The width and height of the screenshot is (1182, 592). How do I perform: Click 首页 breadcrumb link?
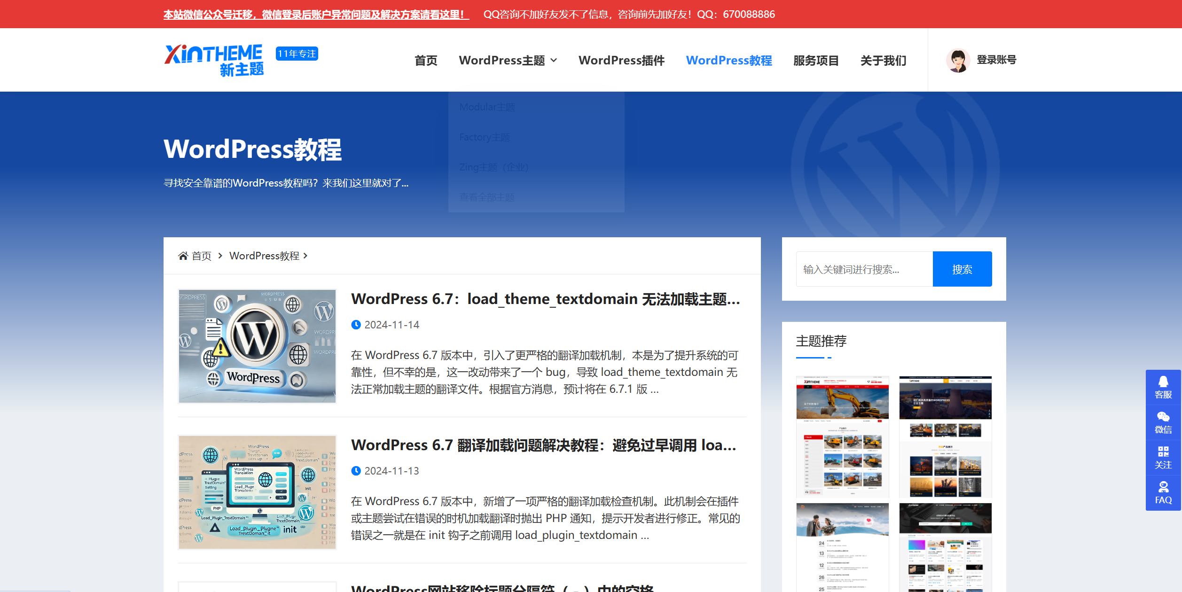point(202,256)
